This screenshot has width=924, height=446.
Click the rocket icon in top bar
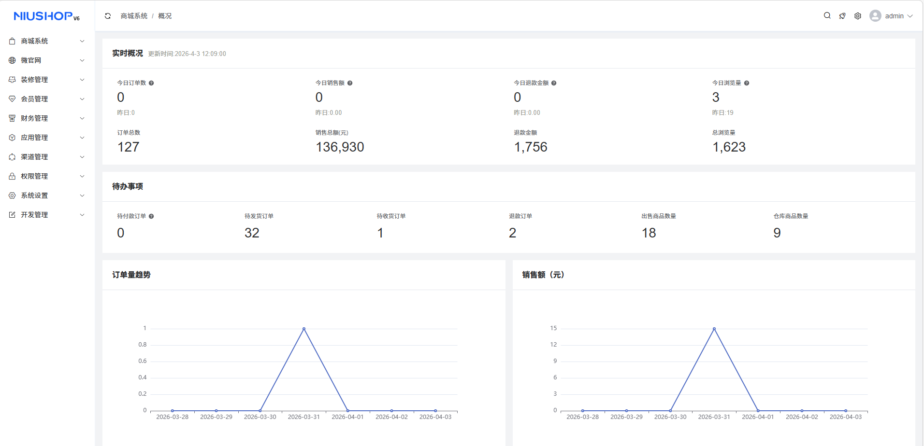click(842, 16)
